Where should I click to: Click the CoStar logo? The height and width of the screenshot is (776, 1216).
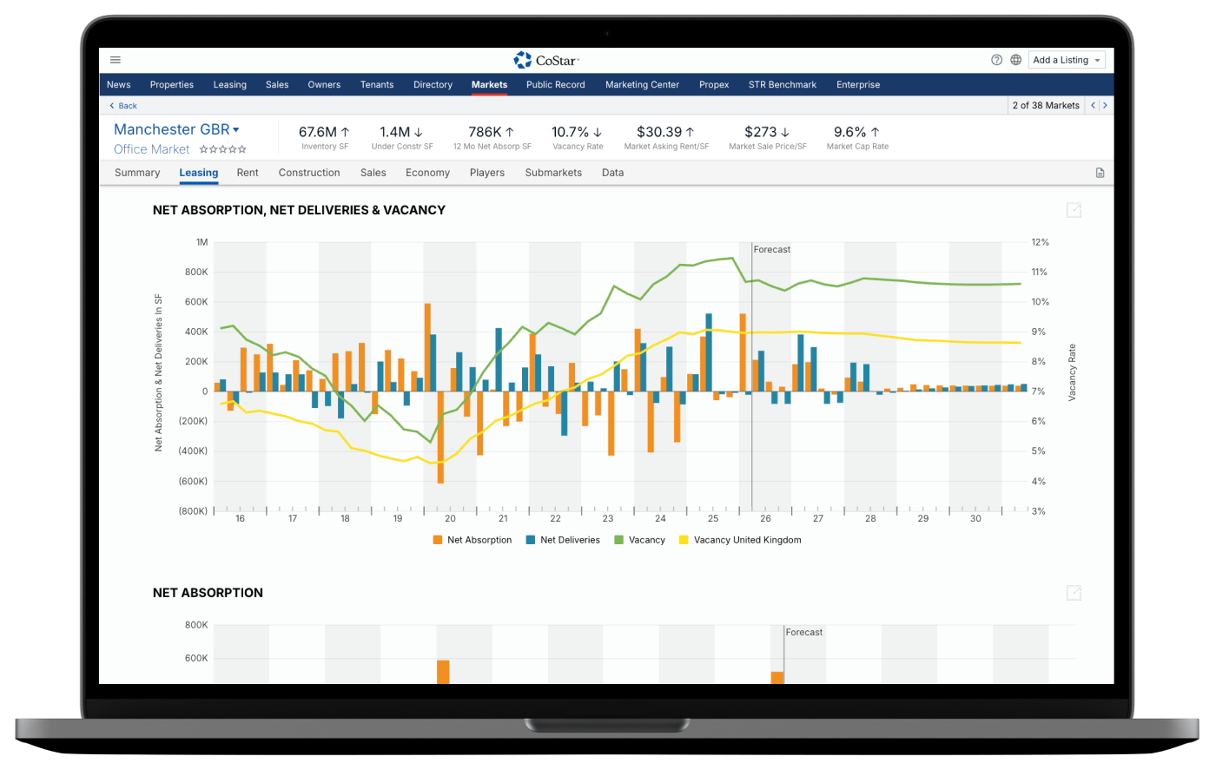tap(546, 60)
